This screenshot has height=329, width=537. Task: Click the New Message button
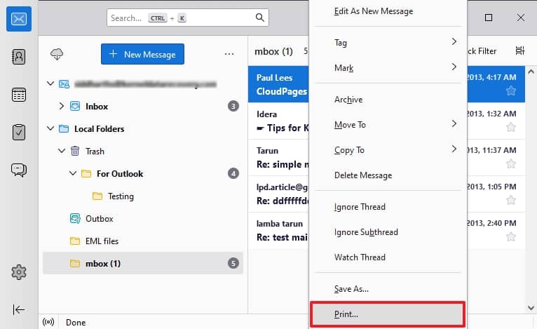pos(142,54)
